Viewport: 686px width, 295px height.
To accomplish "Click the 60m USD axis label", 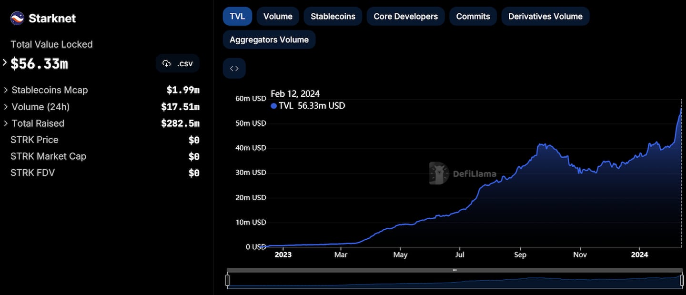I will click(251, 99).
